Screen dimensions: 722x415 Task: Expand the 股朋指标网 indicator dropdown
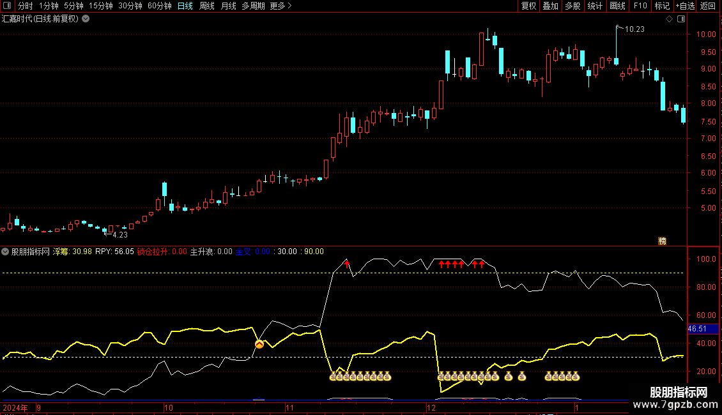[5, 252]
